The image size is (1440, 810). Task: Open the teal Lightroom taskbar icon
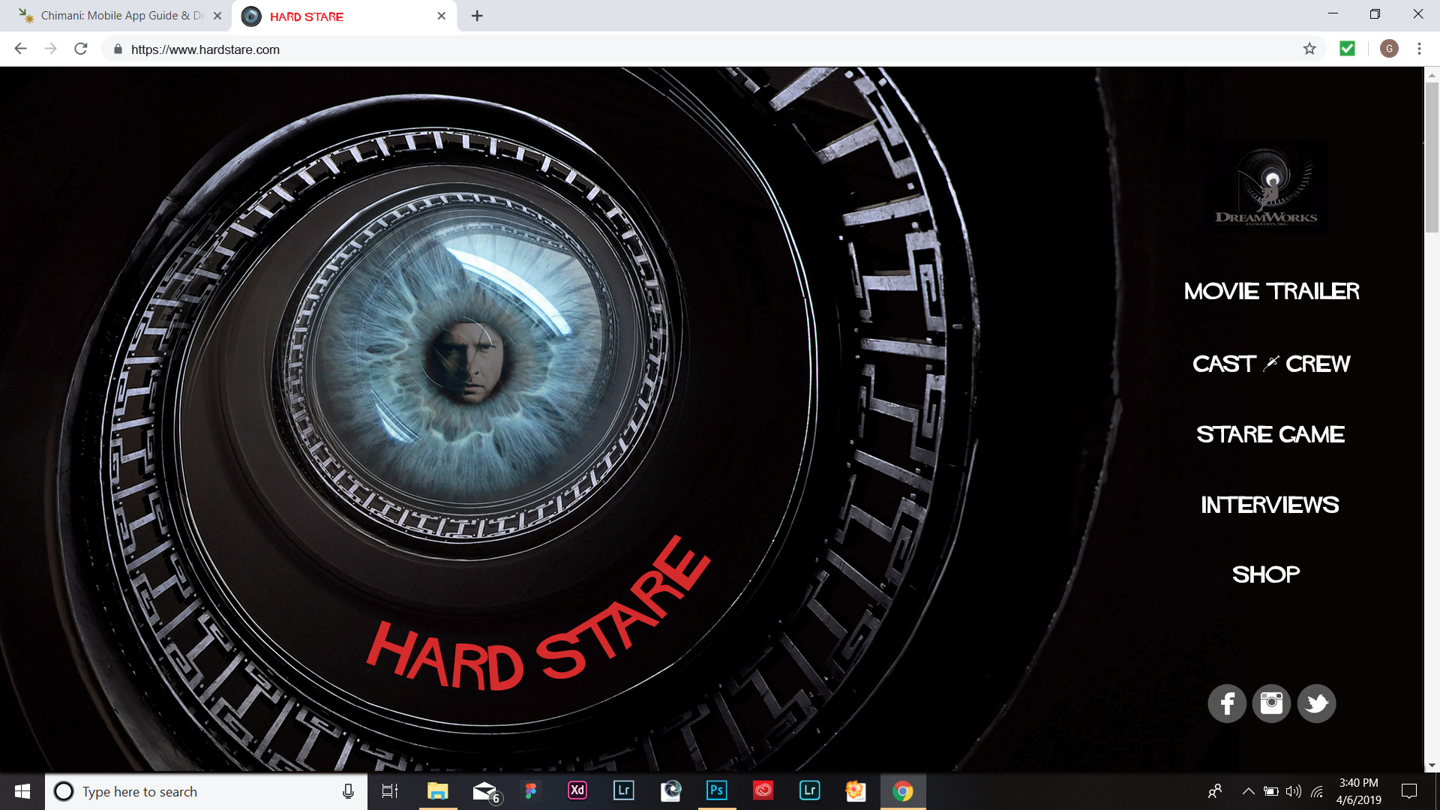tap(810, 791)
